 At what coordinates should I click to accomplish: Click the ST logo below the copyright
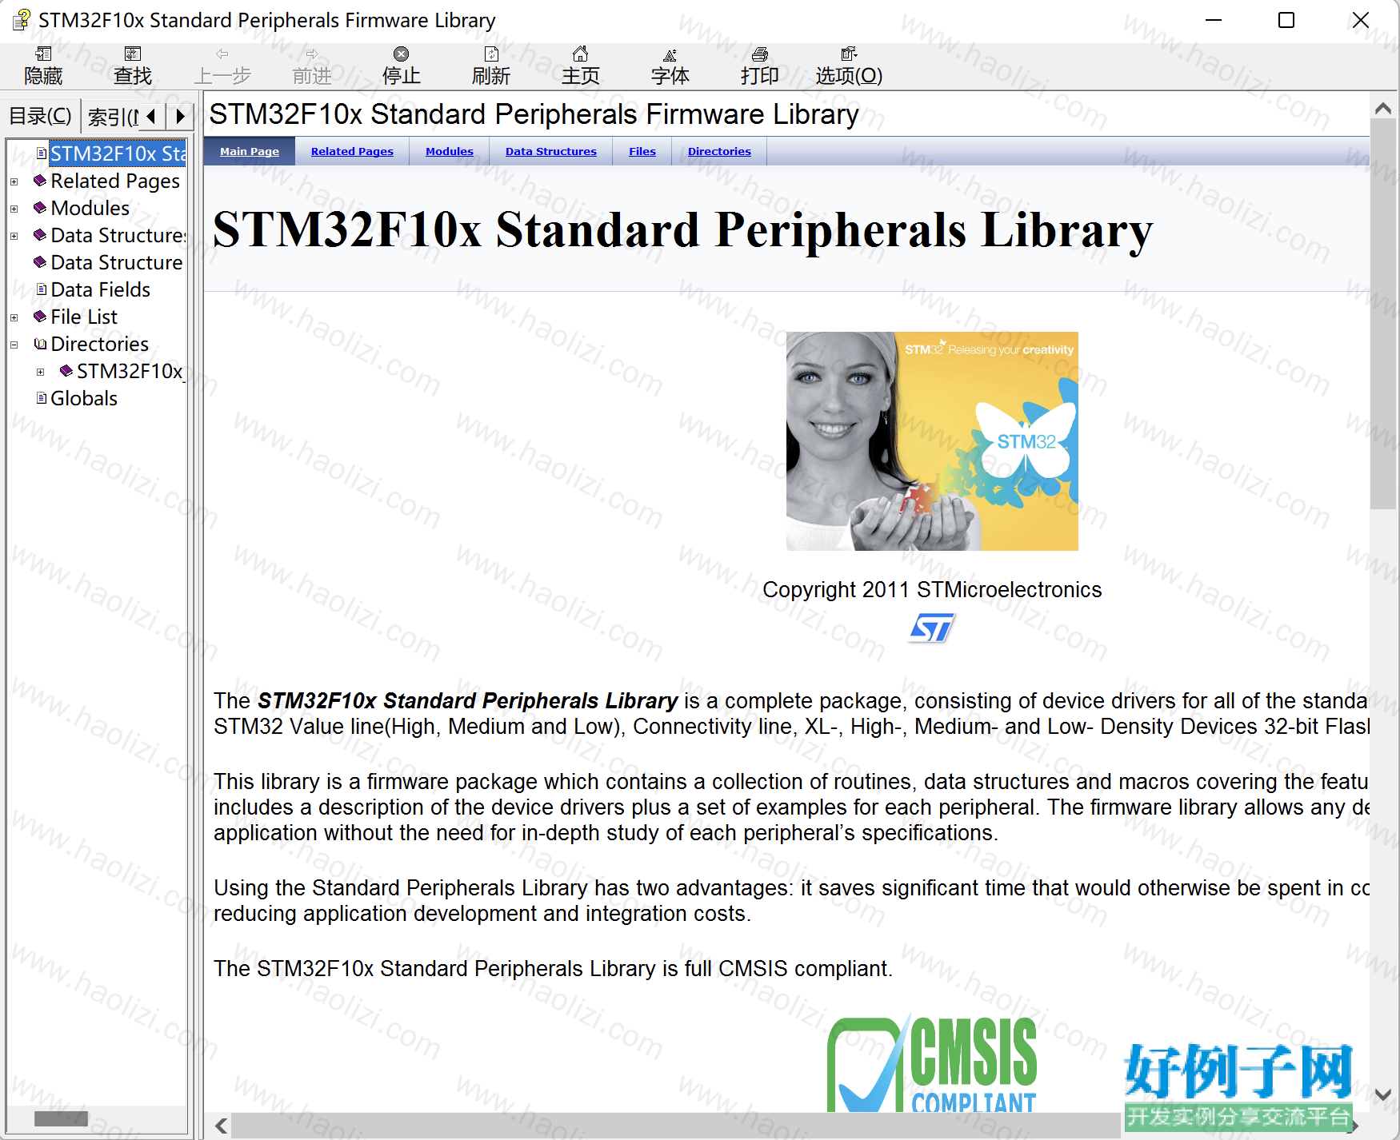tap(932, 628)
